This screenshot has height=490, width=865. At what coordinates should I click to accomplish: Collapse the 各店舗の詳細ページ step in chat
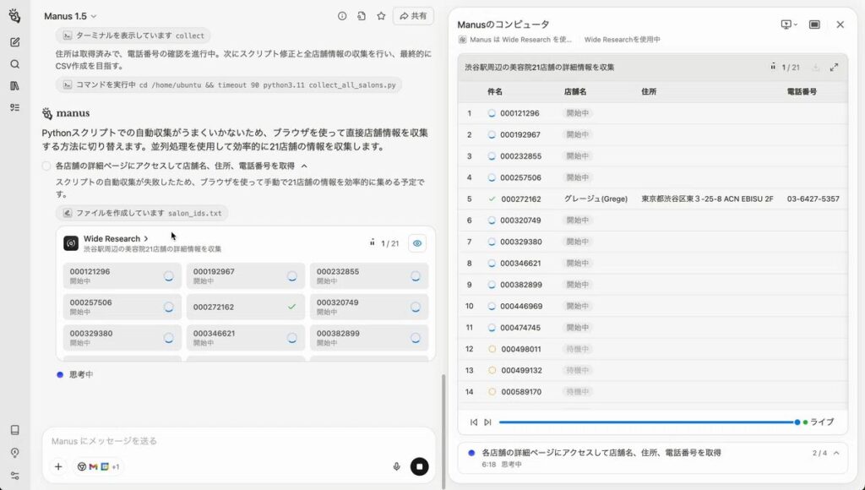[x=304, y=166]
